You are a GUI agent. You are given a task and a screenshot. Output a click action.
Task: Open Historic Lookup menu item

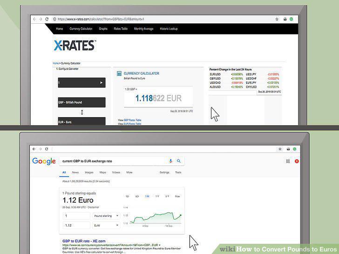click(169, 29)
